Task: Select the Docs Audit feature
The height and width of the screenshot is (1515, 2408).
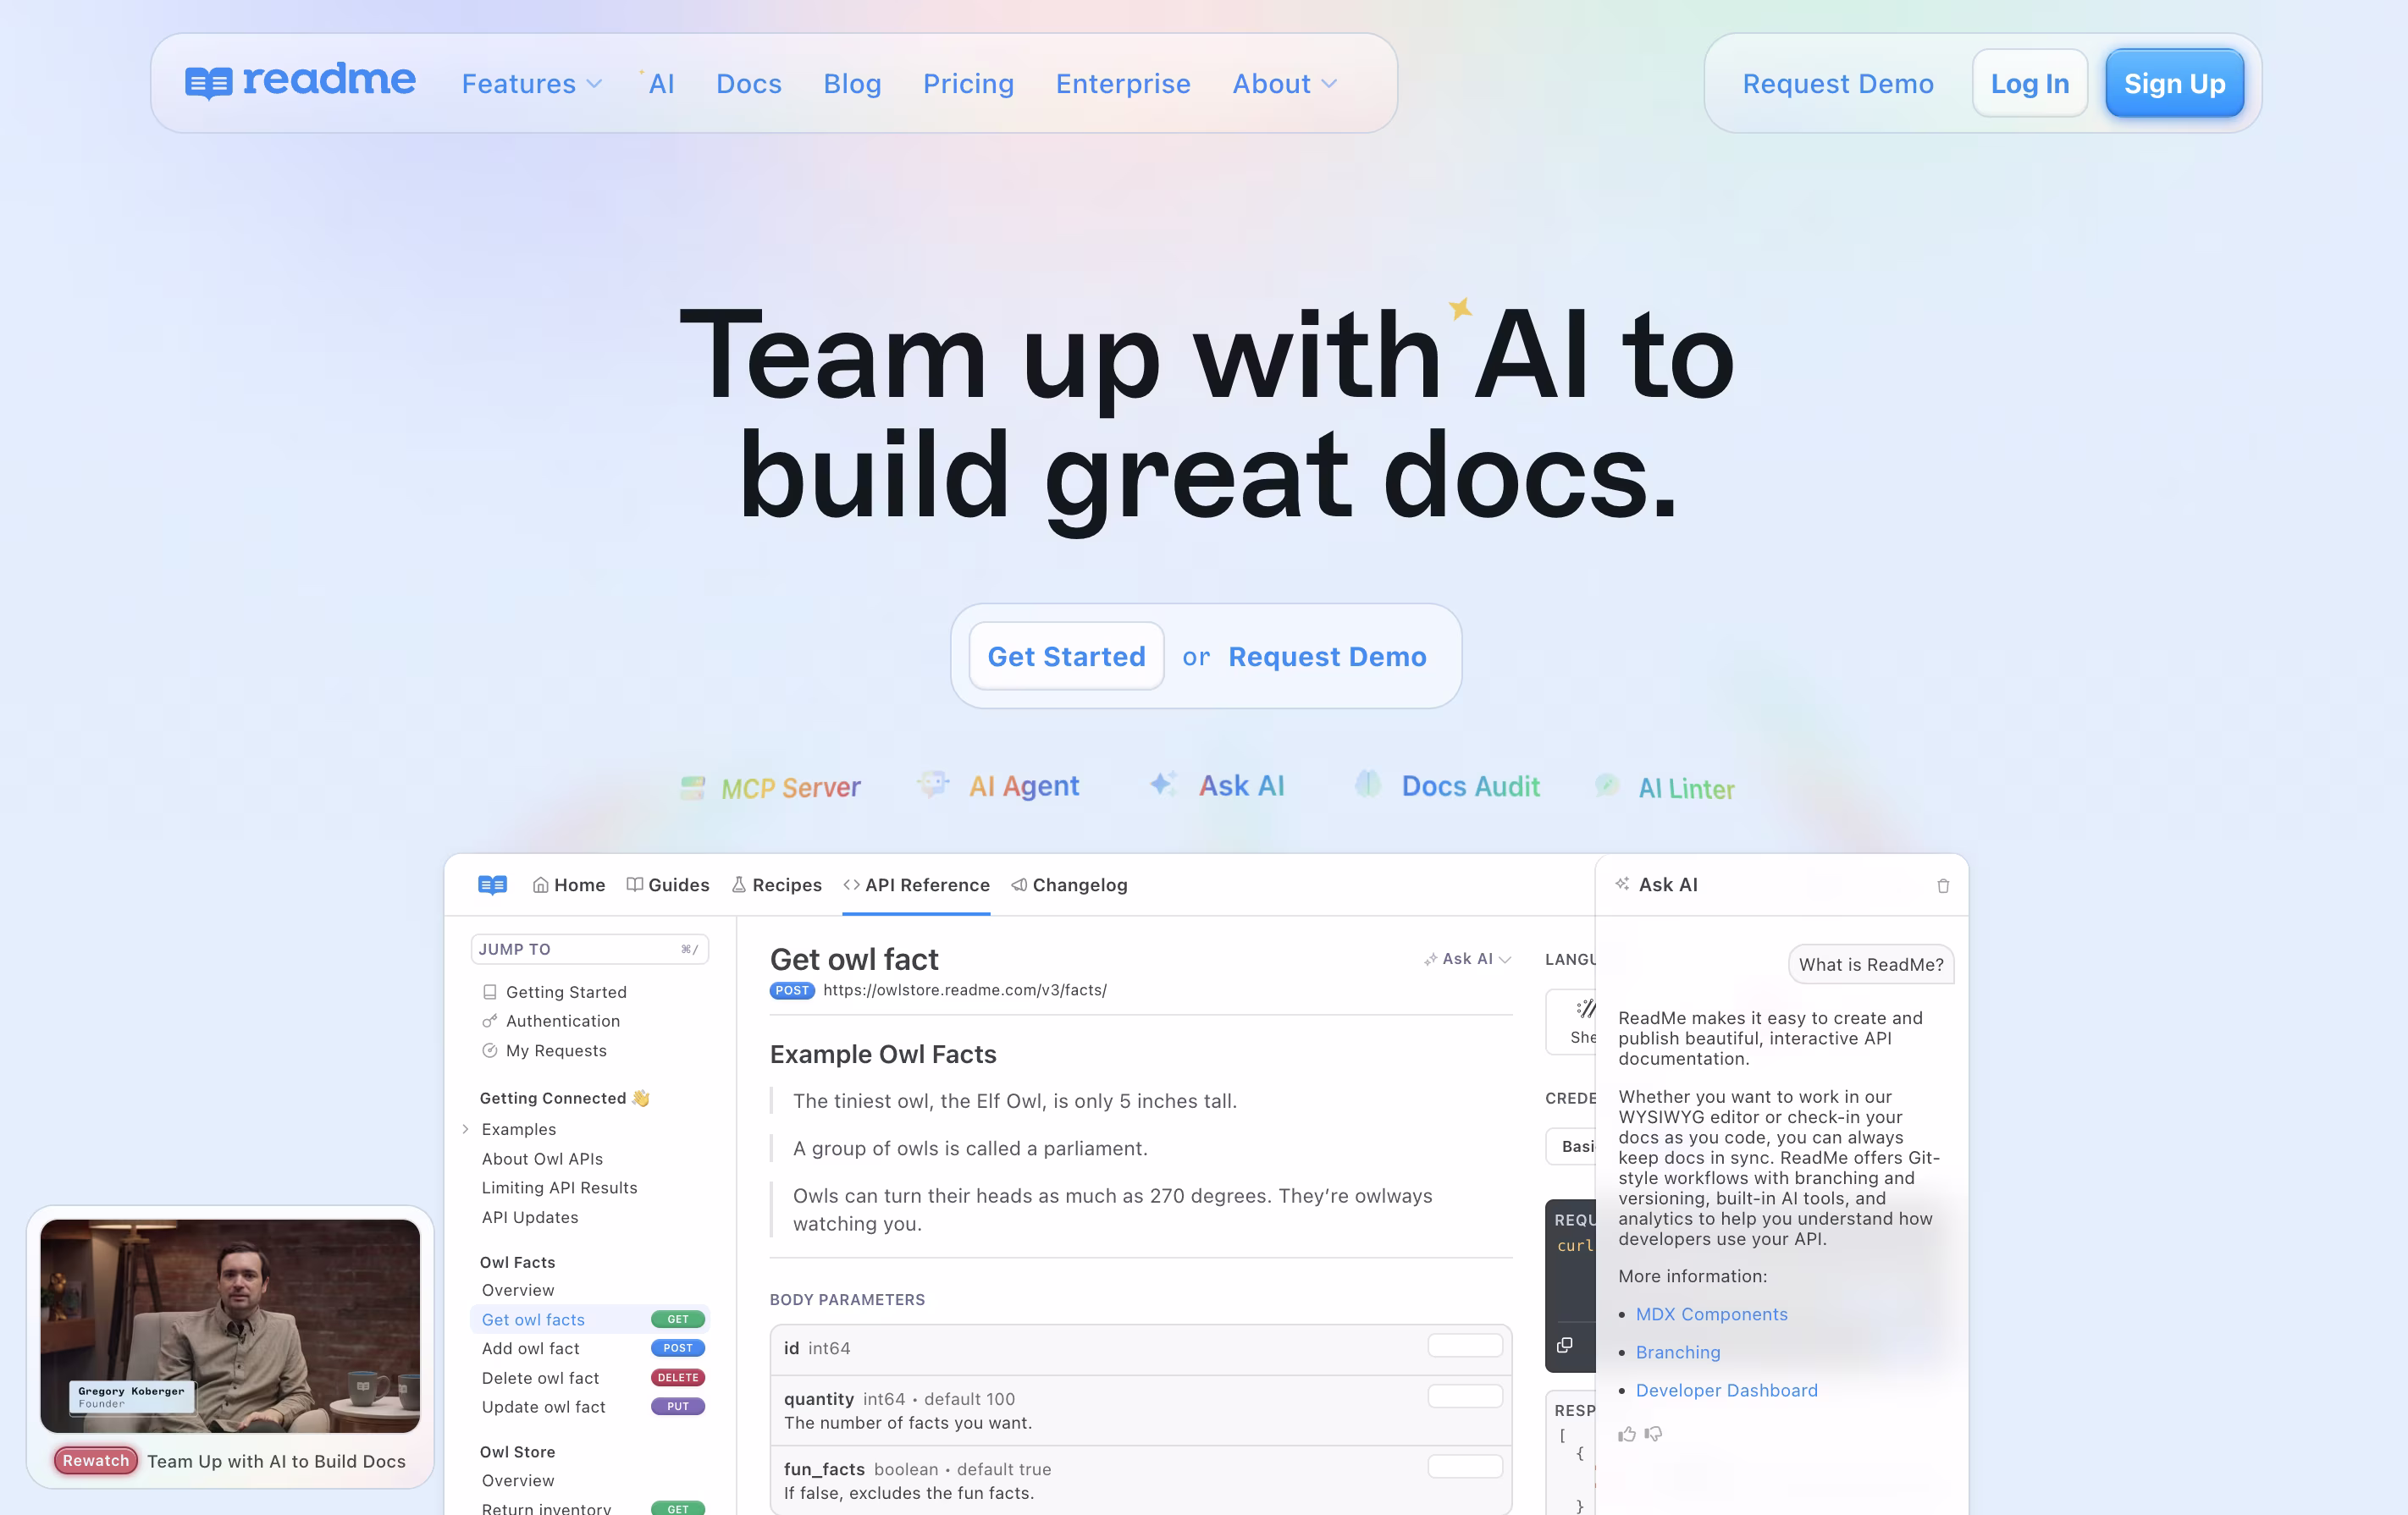Action: tap(1447, 786)
